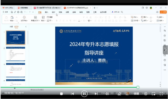Select slide 2 thumbnail
Image resolution: width=168 pixels, height=99 pixels.
coord(15,54)
